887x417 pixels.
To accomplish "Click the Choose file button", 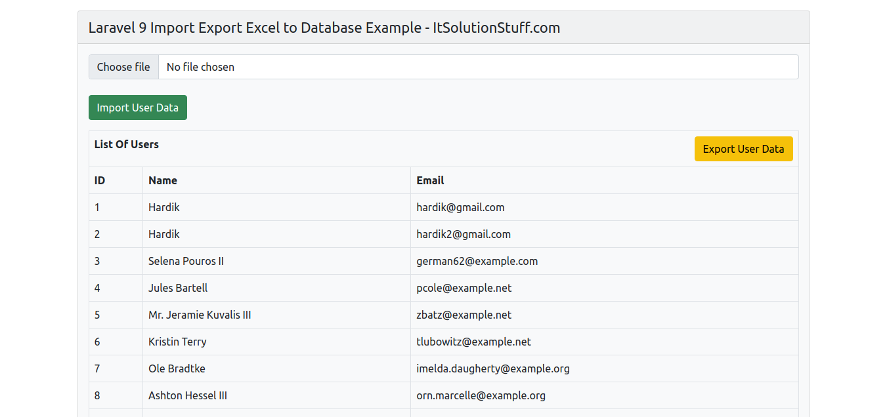I will pos(123,67).
